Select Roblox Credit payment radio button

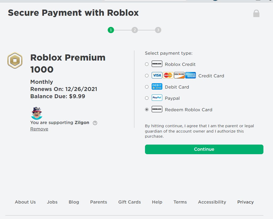(147, 64)
